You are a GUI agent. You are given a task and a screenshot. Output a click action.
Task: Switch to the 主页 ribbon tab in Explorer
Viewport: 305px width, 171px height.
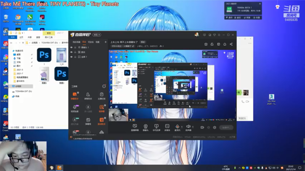click(21, 37)
